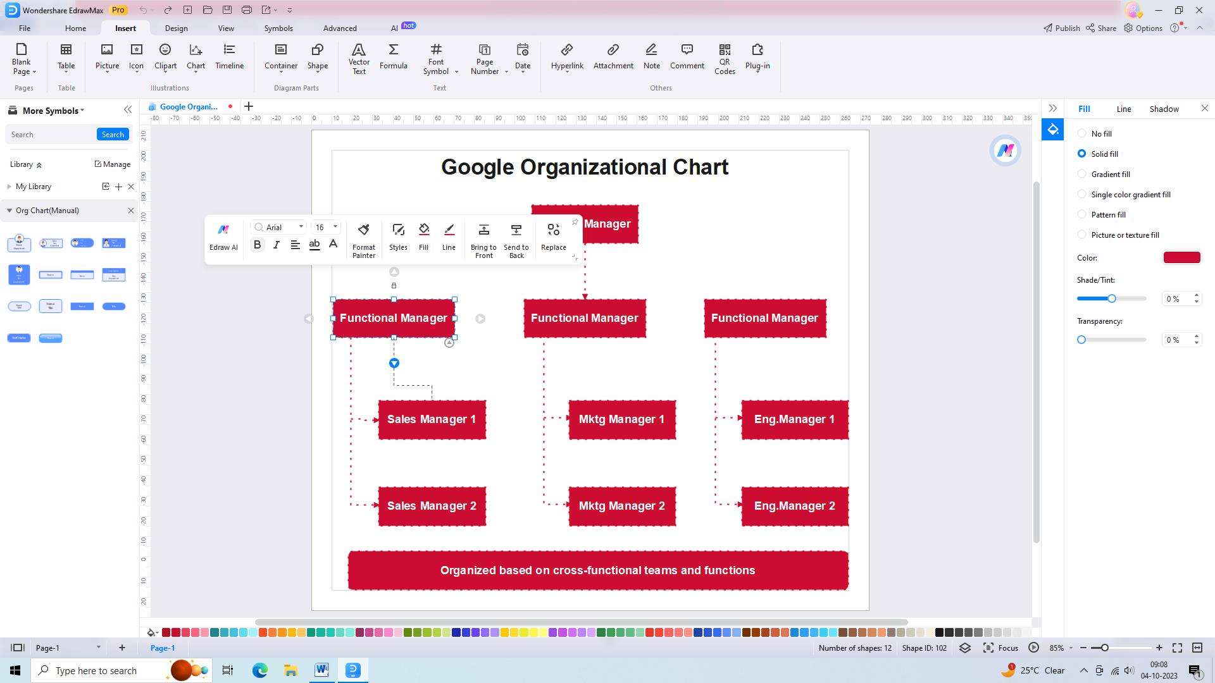Open the Shadow tab in the right panel
The image size is (1215, 683).
click(1164, 109)
